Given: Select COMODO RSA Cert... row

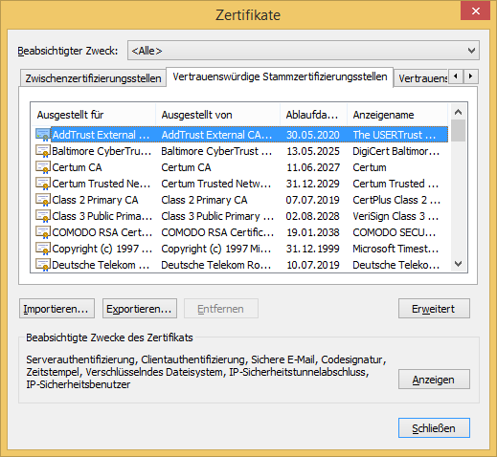Looking at the screenshot, I should [x=241, y=232].
